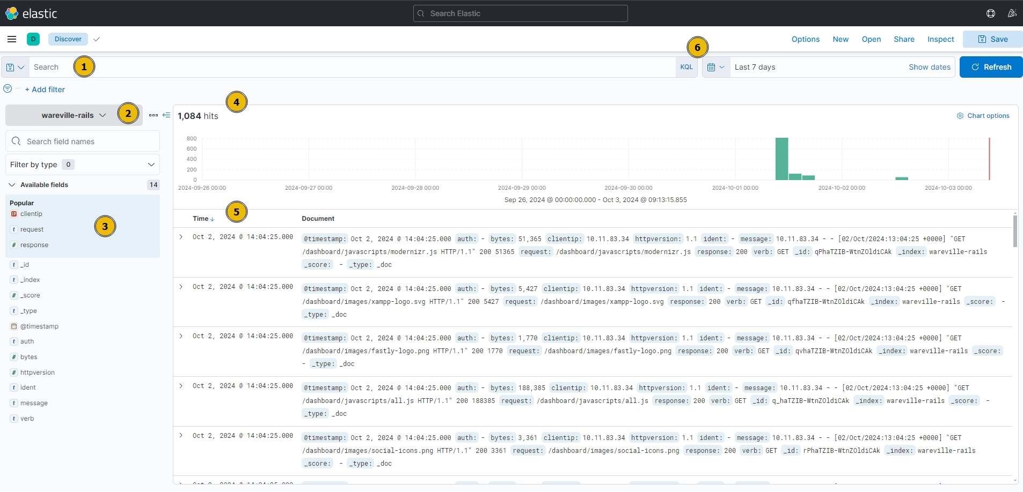Click the Chart options gear

[x=960, y=116]
